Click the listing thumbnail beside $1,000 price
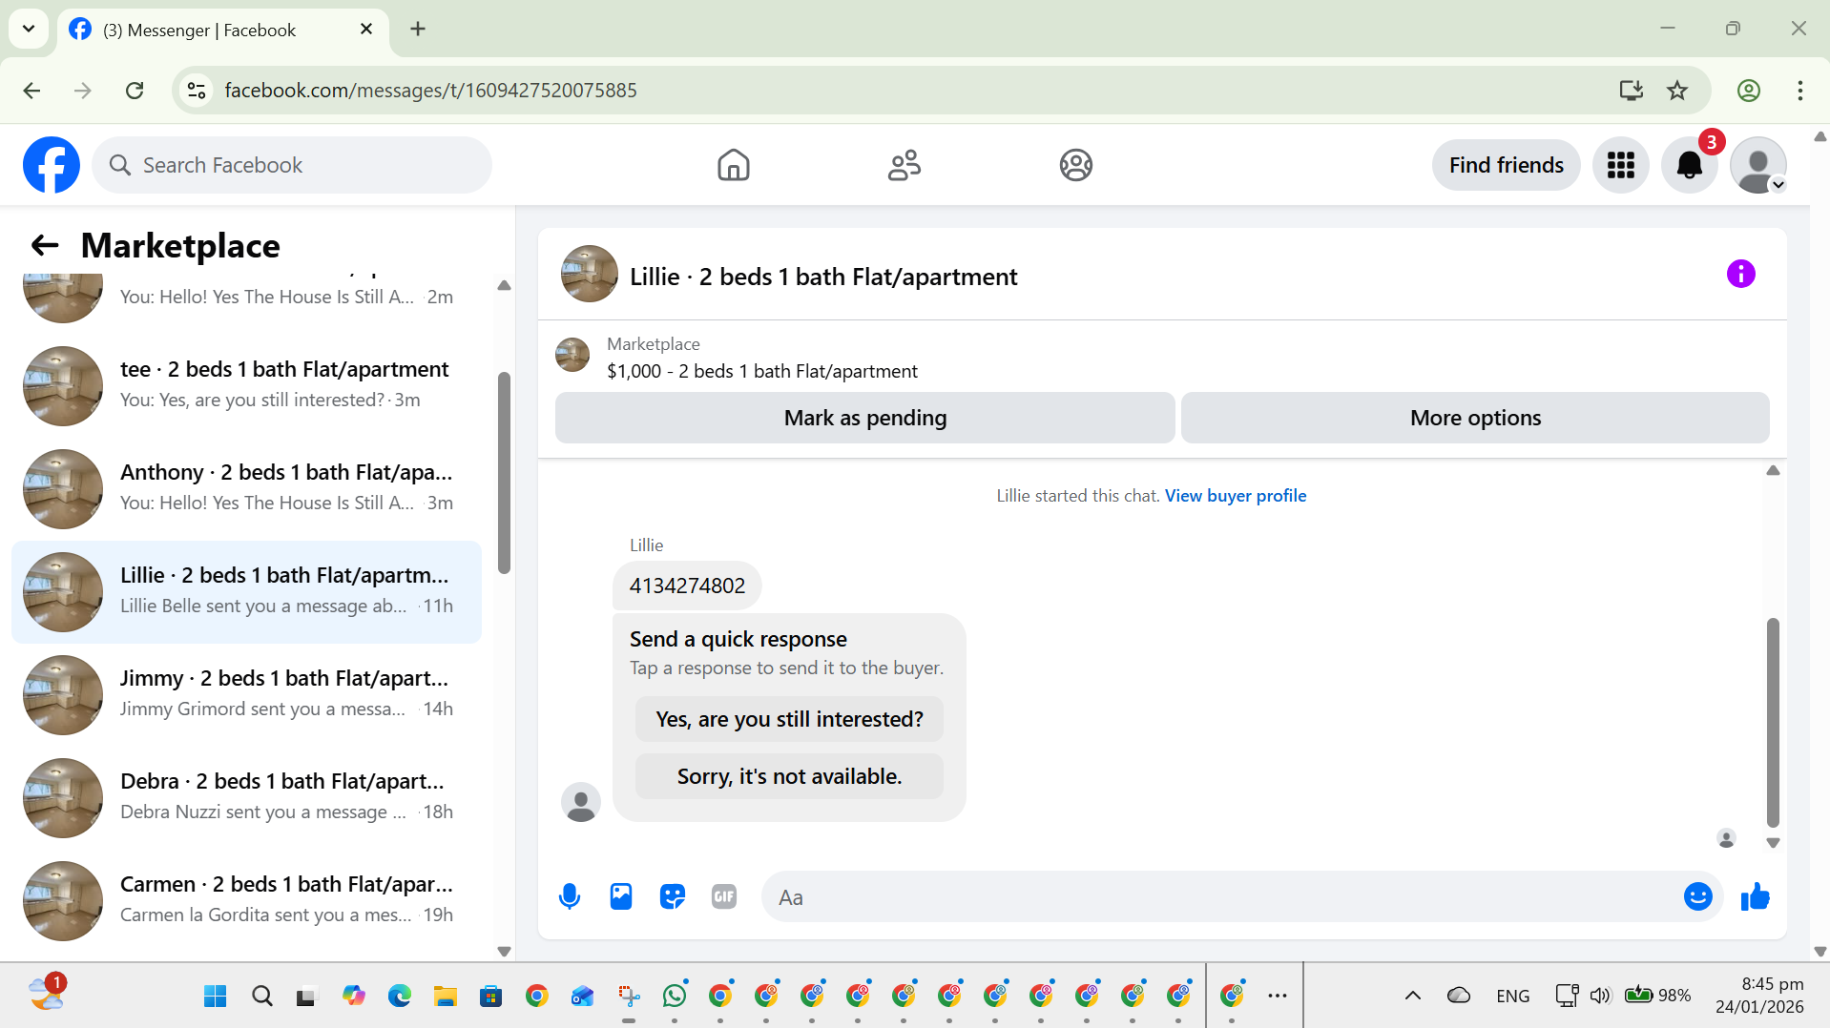The height and width of the screenshot is (1028, 1830). pos(572,355)
